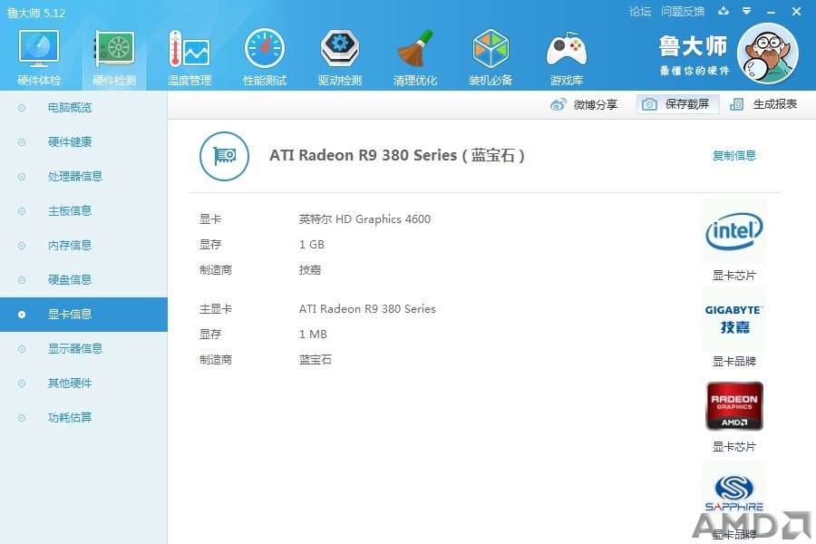This screenshot has height=544, width=816.
Task: Open 温度管理 temperature management
Action: pyautogui.click(x=189, y=49)
